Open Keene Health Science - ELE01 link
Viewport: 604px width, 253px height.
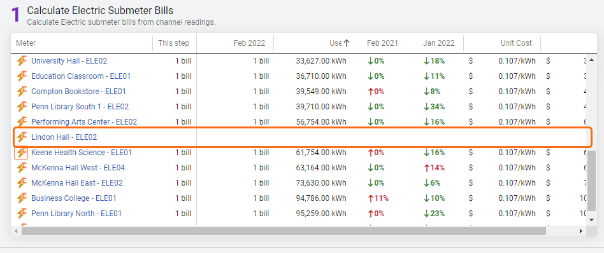82,153
